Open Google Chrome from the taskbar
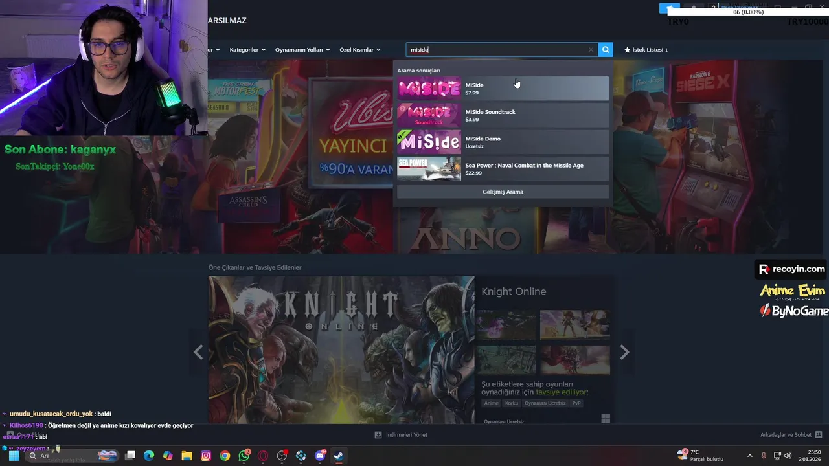 coord(225,456)
